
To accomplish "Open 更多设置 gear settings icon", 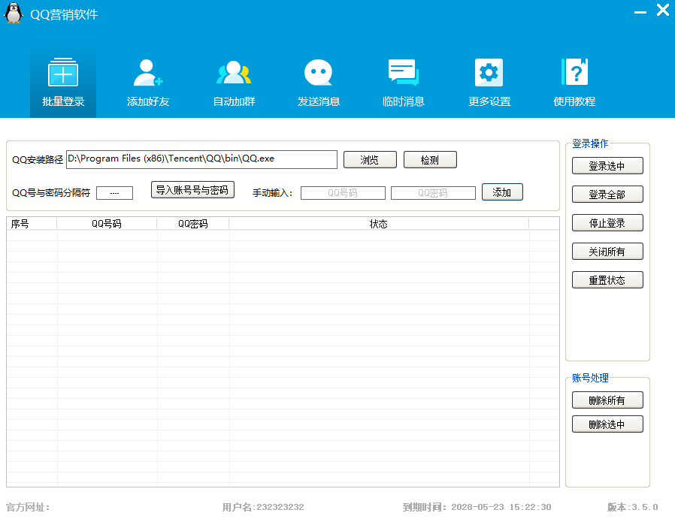I will [489, 73].
